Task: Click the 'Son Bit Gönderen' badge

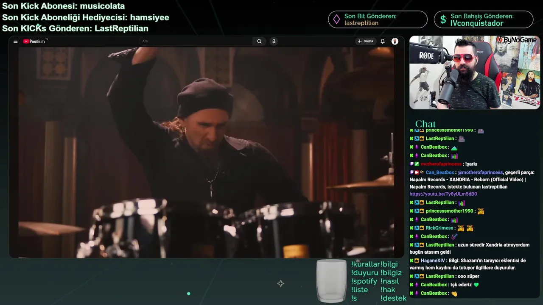Action: point(378,19)
